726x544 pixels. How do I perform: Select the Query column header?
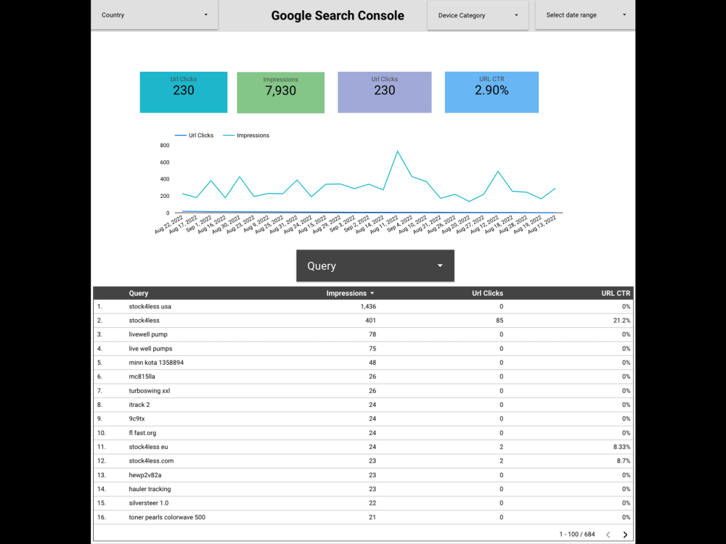click(138, 293)
